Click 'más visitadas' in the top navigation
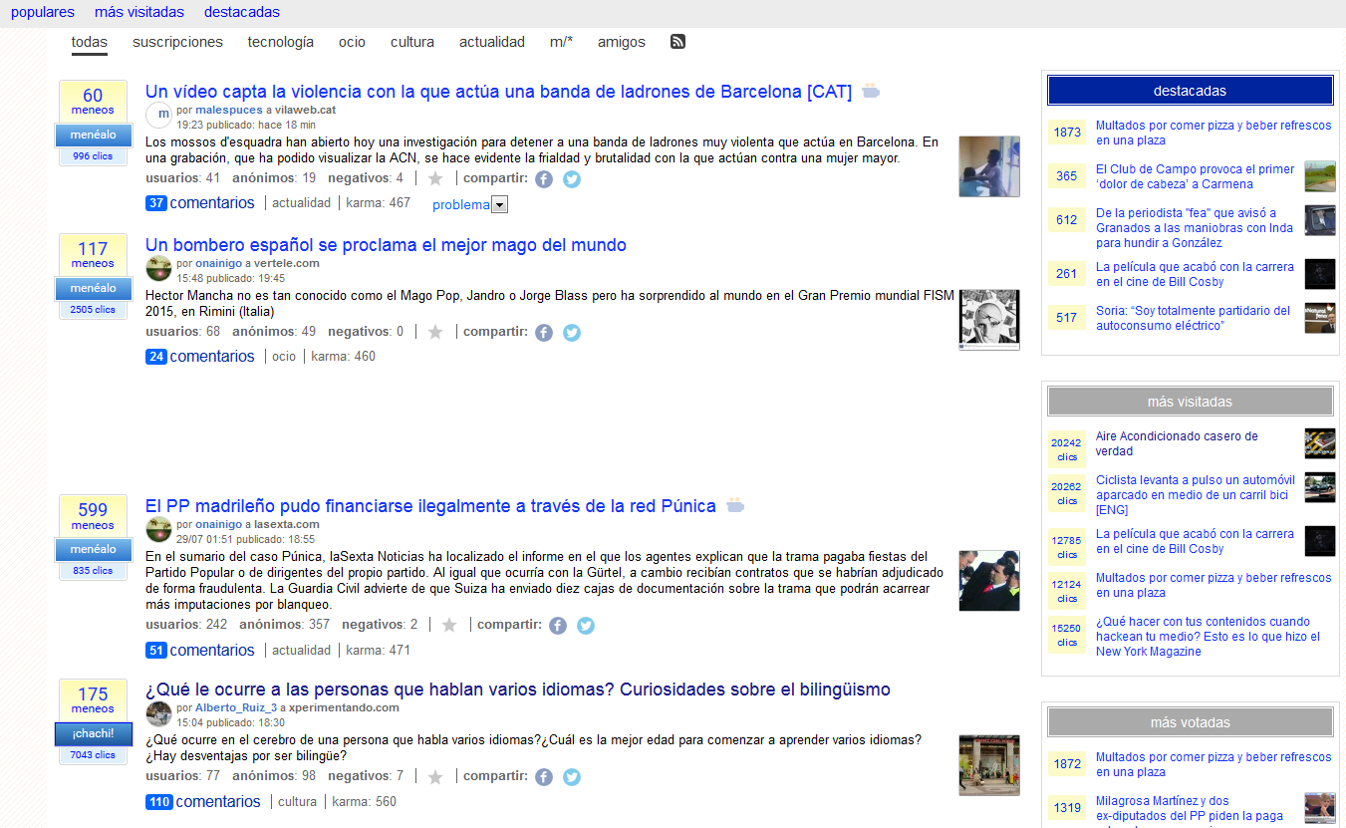This screenshot has height=828, width=1346. [x=139, y=12]
